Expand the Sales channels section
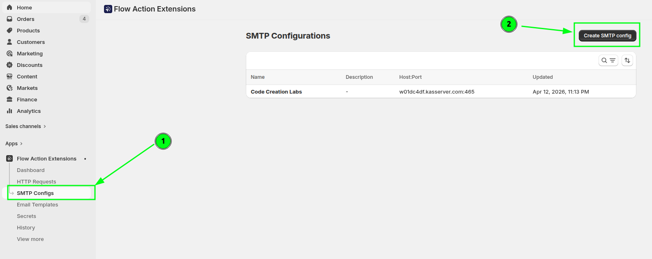This screenshot has width=652, height=259. click(25, 126)
